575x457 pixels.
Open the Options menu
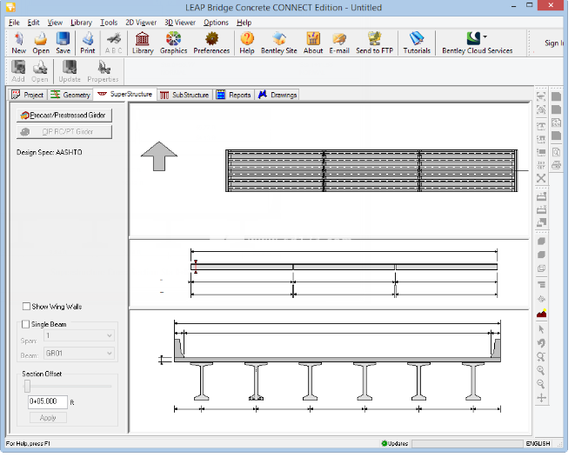(216, 23)
